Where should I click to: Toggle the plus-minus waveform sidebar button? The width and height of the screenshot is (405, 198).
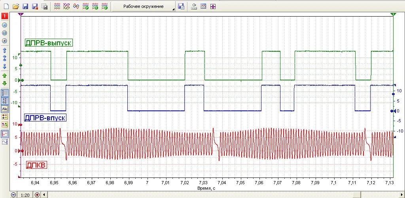[5, 117]
